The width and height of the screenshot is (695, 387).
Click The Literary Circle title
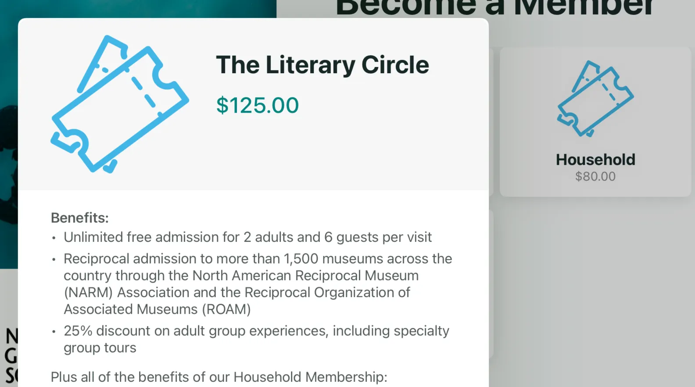[322, 65]
